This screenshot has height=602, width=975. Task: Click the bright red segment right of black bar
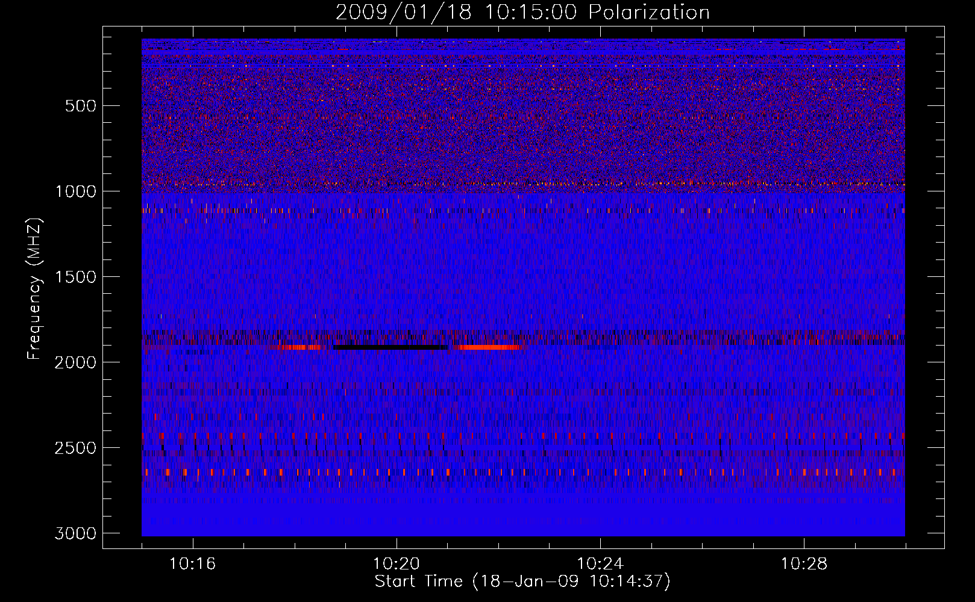(x=489, y=347)
